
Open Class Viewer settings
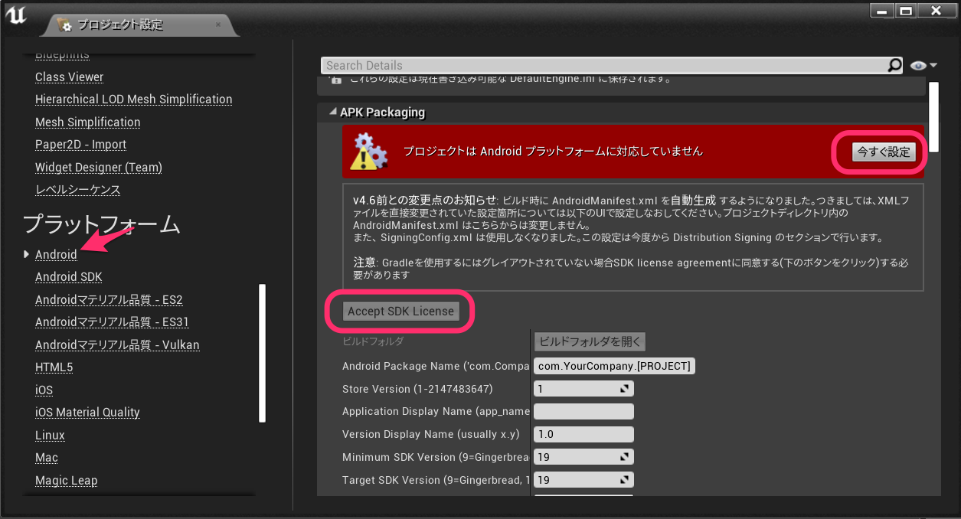69,77
